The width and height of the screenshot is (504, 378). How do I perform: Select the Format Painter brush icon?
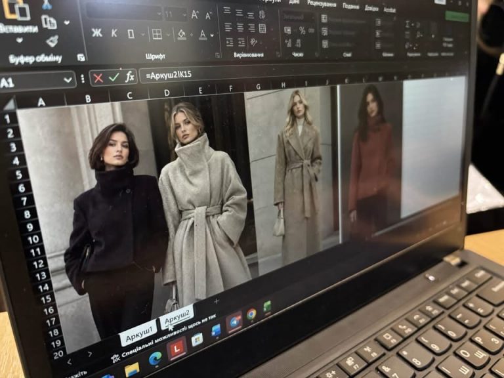coord(52,41)
